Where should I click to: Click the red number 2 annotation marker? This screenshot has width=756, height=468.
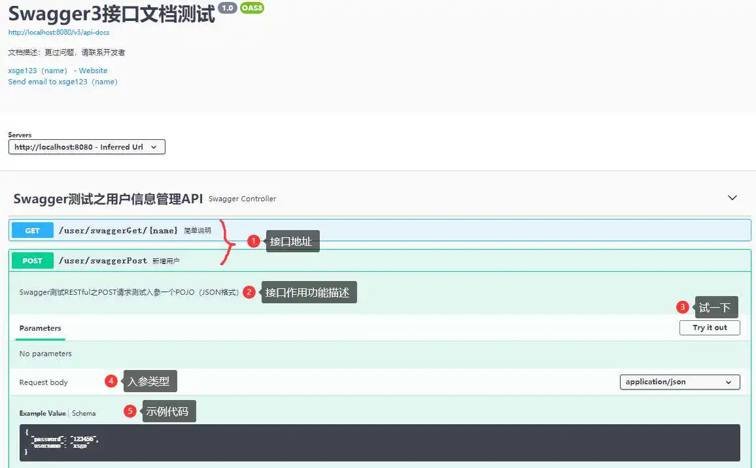(x=249, y=292)
